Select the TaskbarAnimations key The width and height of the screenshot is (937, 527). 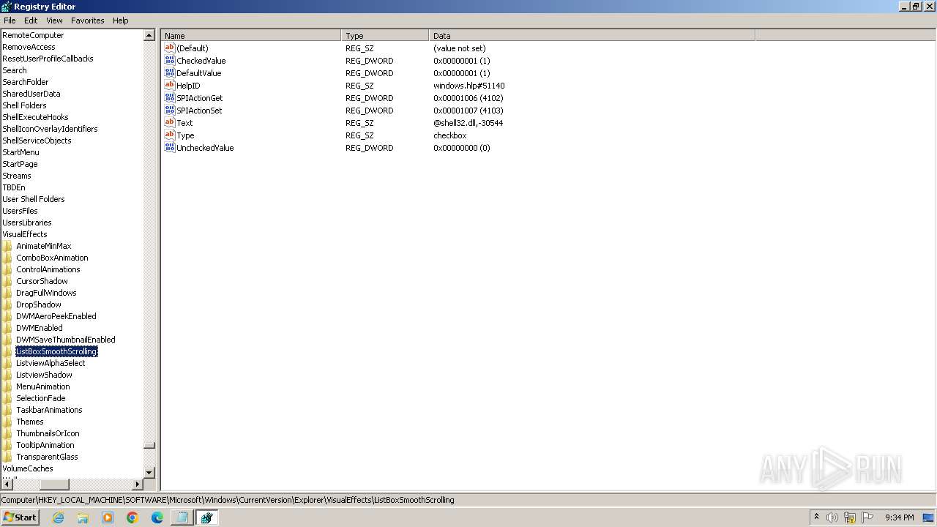tap(49, 410)
